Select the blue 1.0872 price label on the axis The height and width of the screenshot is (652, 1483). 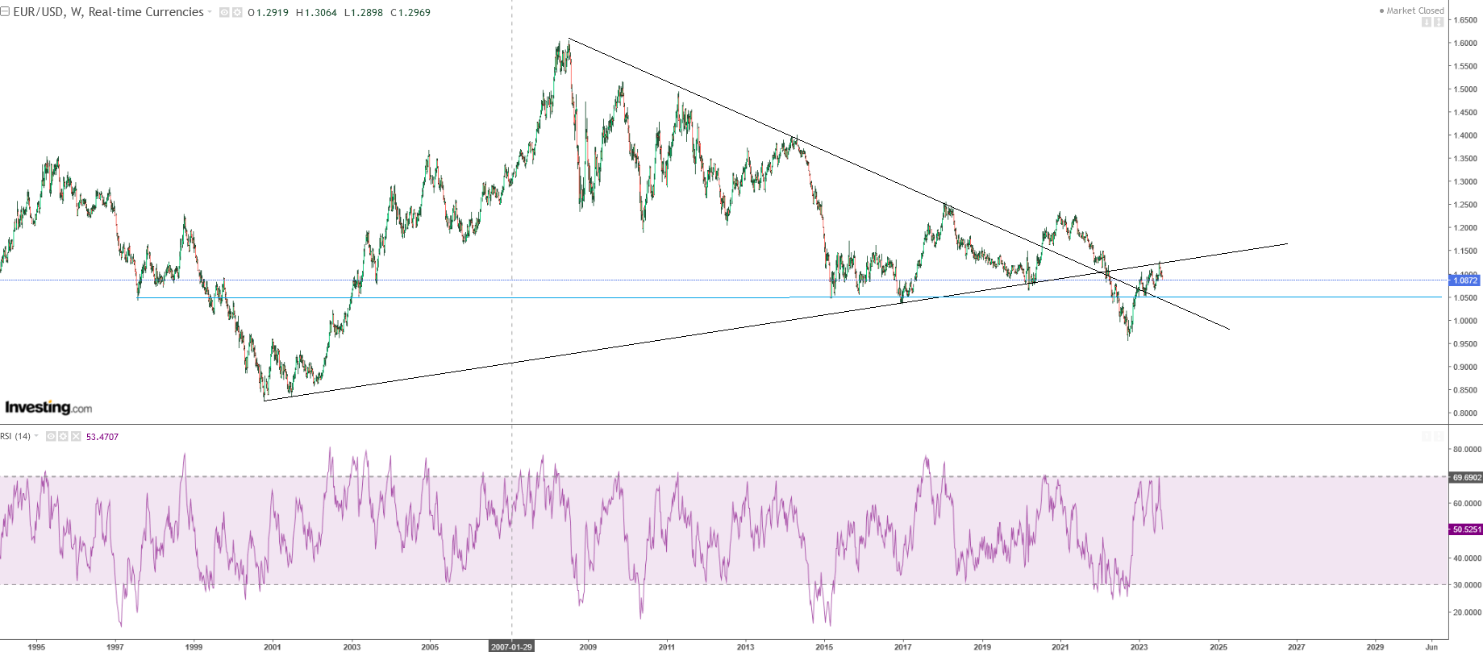coord(1465,280)
